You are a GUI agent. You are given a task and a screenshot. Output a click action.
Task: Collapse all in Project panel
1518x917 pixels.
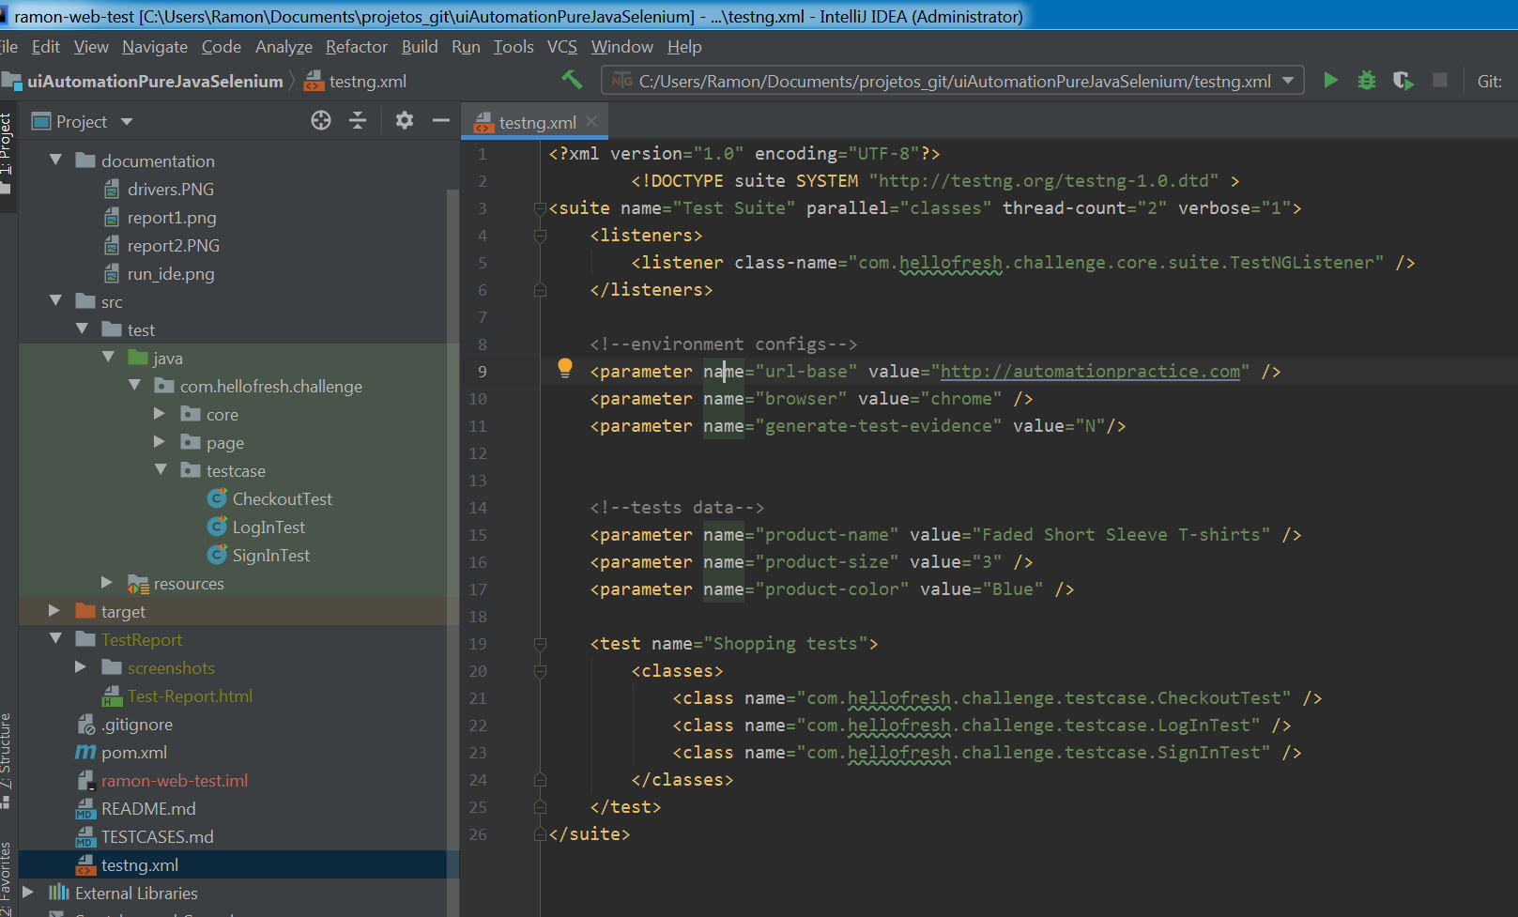(358, 120)
